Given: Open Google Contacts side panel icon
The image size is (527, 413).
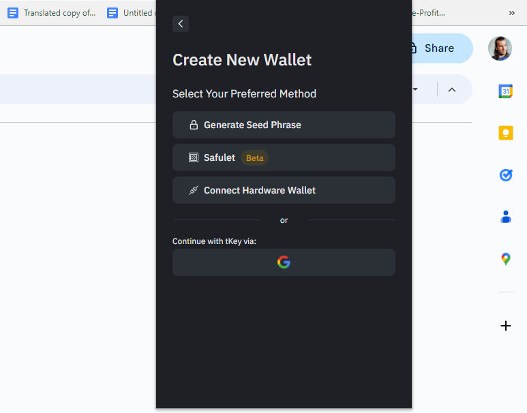Looking at the screenshot, I should (505, 217).
